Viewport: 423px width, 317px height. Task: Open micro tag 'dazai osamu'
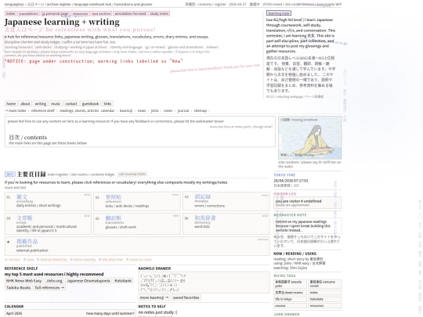coord(291,293)
